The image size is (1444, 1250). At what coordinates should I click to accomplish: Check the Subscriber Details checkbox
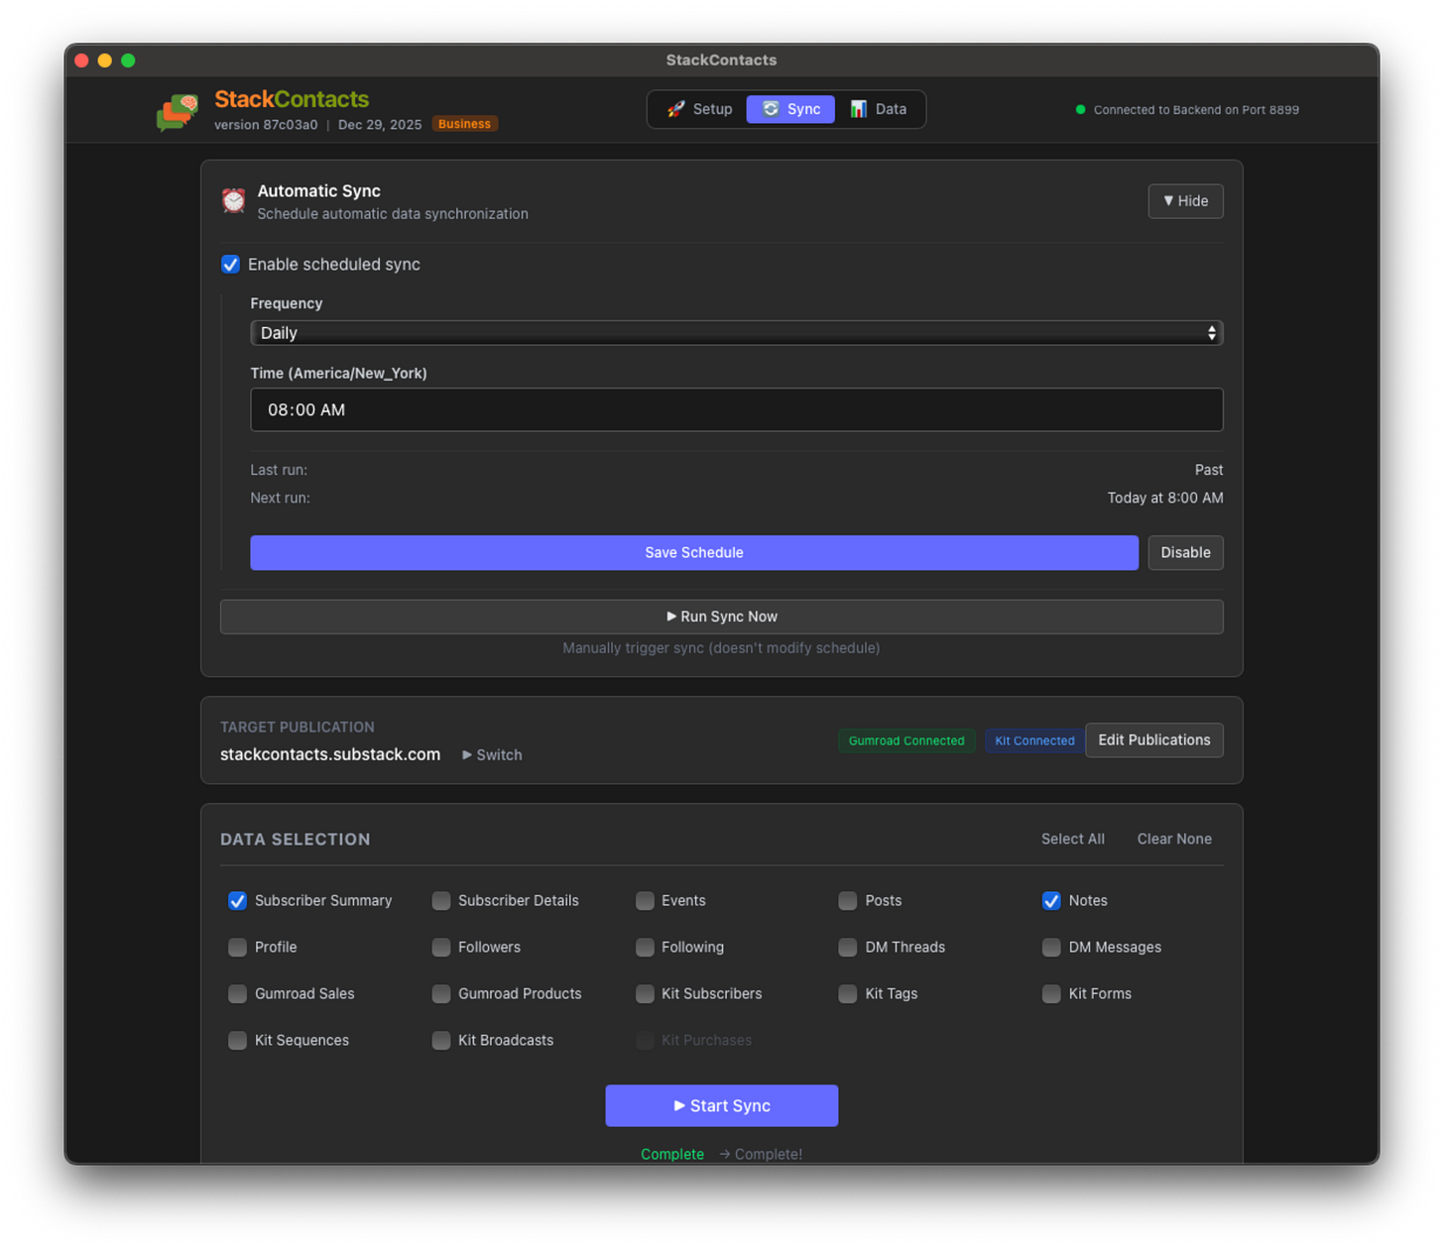click(x=441, y=901)
